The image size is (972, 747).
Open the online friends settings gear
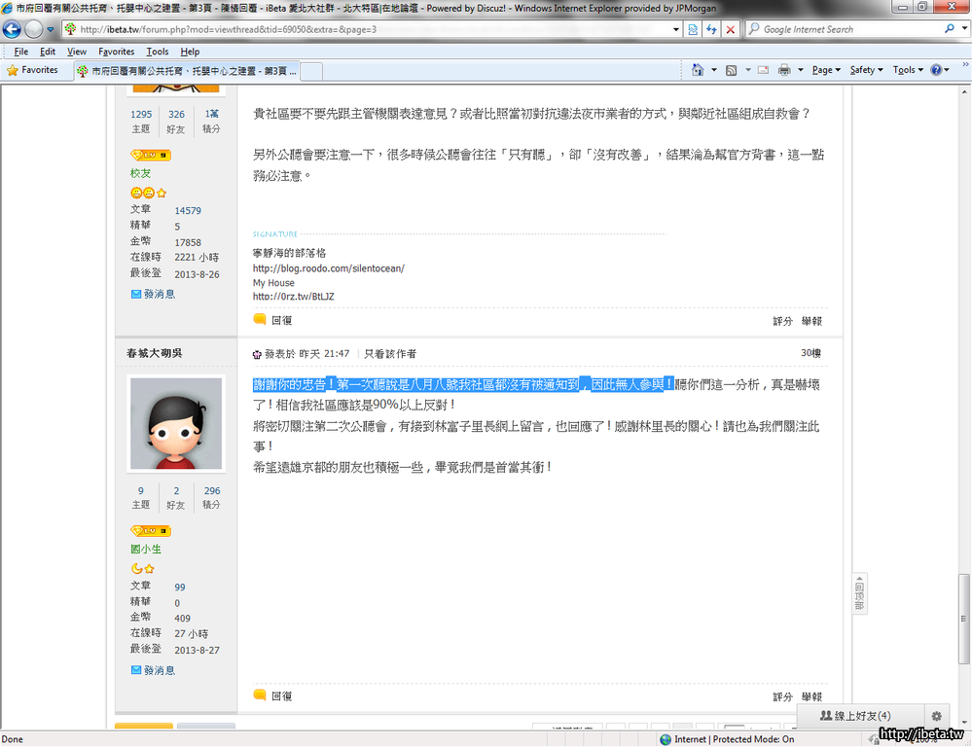point(936,716)
